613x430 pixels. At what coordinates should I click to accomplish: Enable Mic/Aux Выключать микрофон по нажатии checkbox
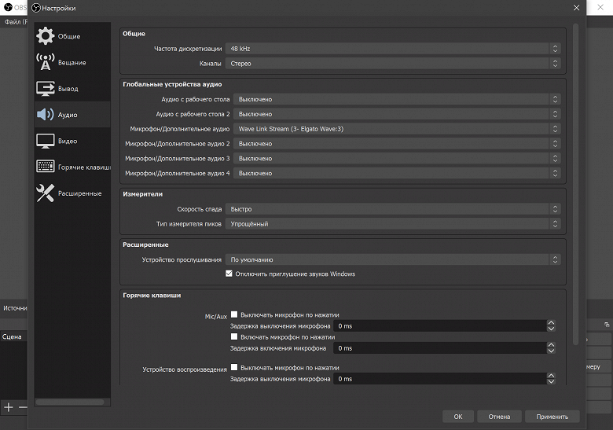(234, 314)
